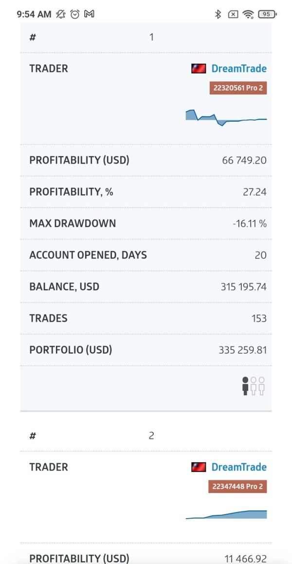View the first trader's profit chart thumbnail
This screenshot has height=564, width=292.
(226, 118)
